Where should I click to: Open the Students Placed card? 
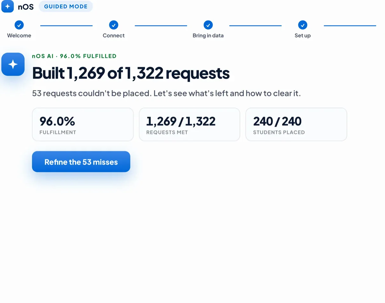point(296,125)
